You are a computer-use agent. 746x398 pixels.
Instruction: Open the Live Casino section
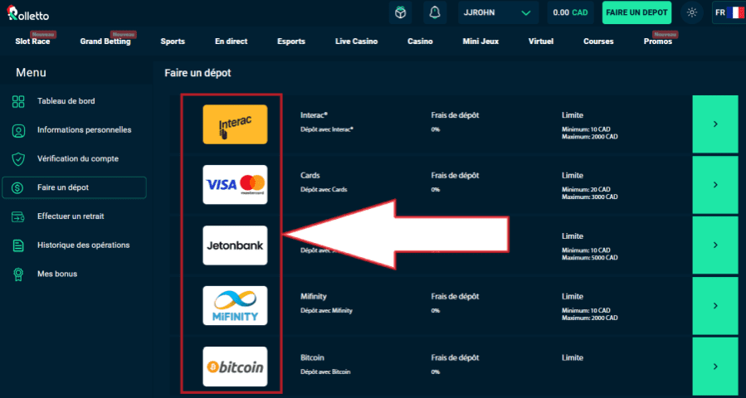tap(356, 41)
